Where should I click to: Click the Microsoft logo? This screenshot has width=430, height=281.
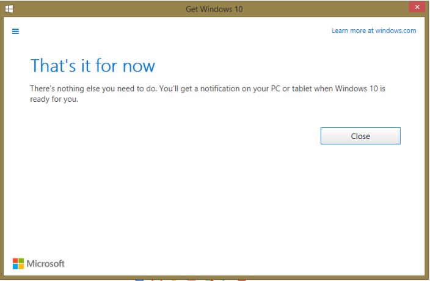[38, 264]
